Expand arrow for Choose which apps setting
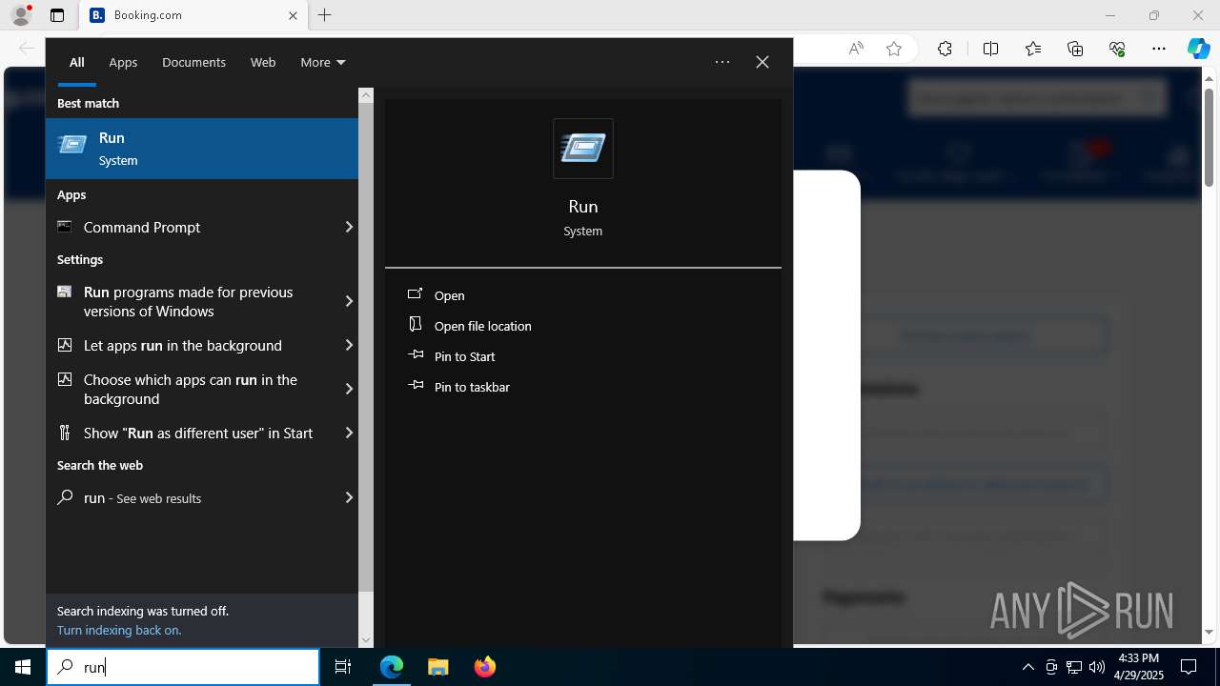Image resolution: width=1220 pixels, height=686 pixels. (349, 389)
